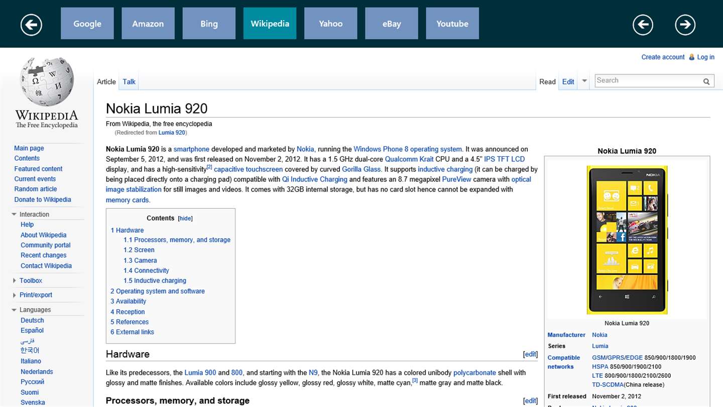723x407 pixels.
Task: Switch to the Yahoo tile
Action: [x=331, y=24]
